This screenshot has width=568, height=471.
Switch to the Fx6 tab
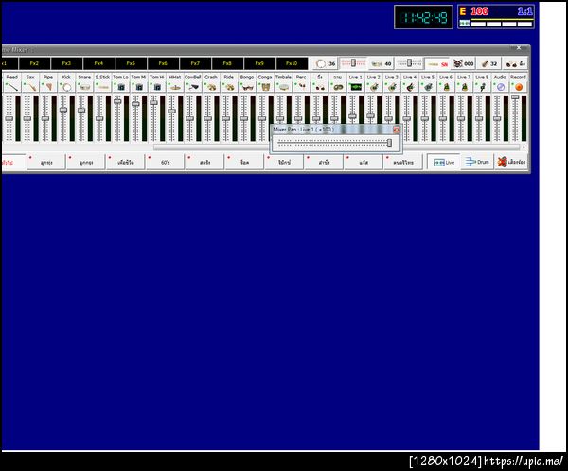tap(163, 63)
